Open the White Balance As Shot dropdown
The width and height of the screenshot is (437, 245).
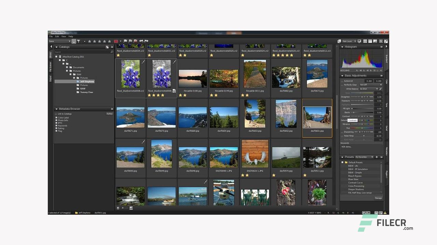(369, 89)
